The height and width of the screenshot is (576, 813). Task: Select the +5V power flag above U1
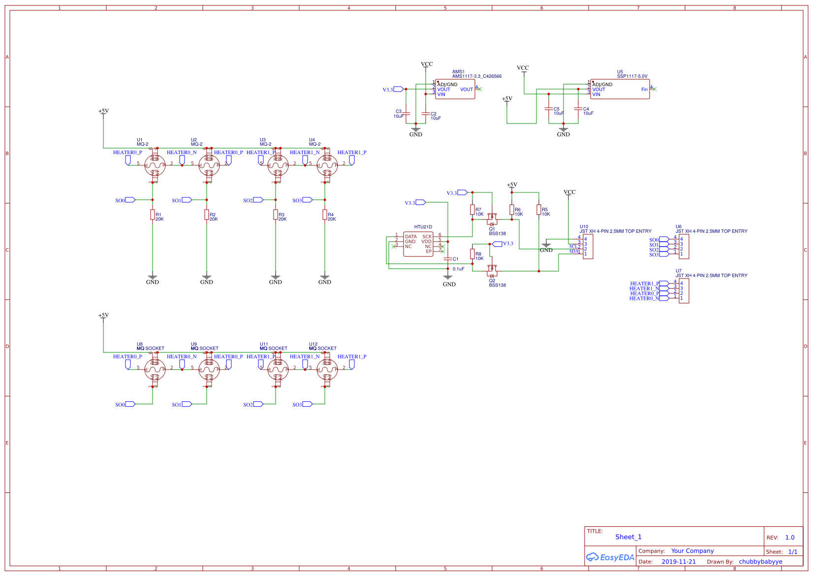pos(103,111)
